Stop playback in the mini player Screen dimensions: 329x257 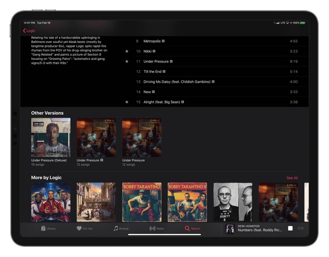point(290,228)
